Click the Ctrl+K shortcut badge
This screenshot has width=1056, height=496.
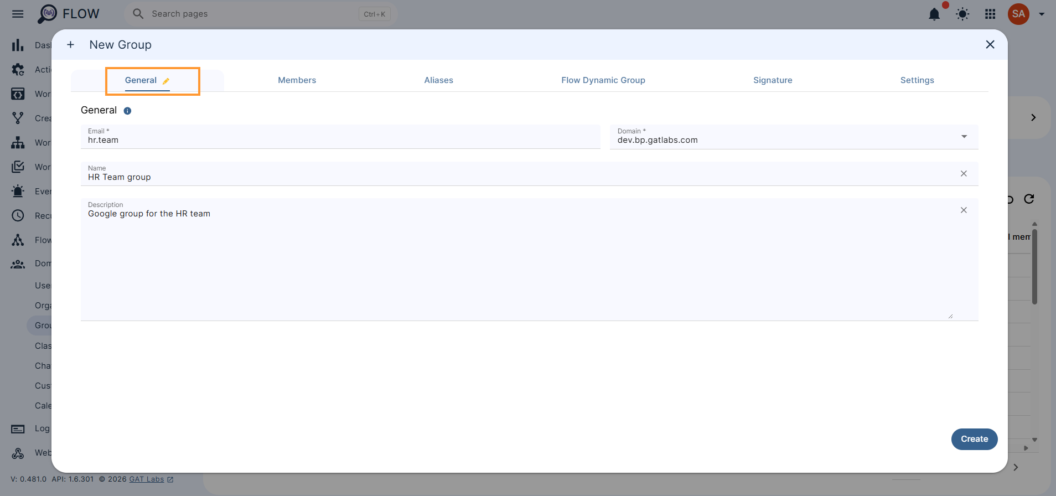375,14
